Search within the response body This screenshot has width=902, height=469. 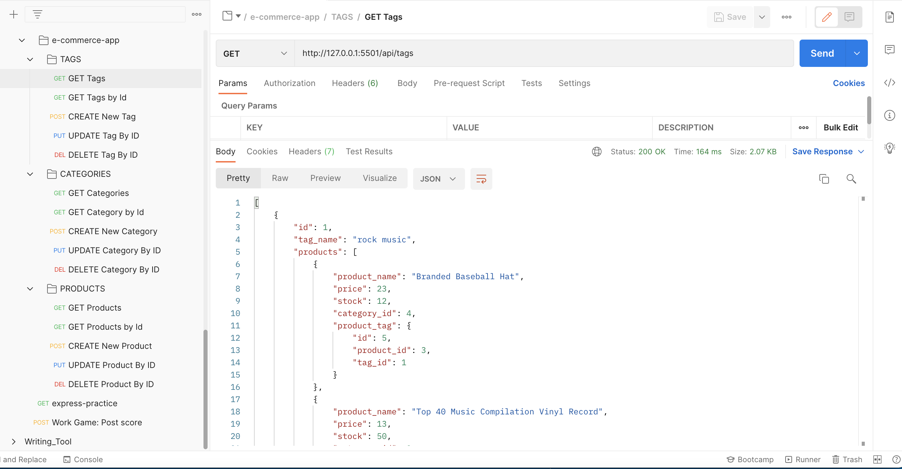[851, 179]
